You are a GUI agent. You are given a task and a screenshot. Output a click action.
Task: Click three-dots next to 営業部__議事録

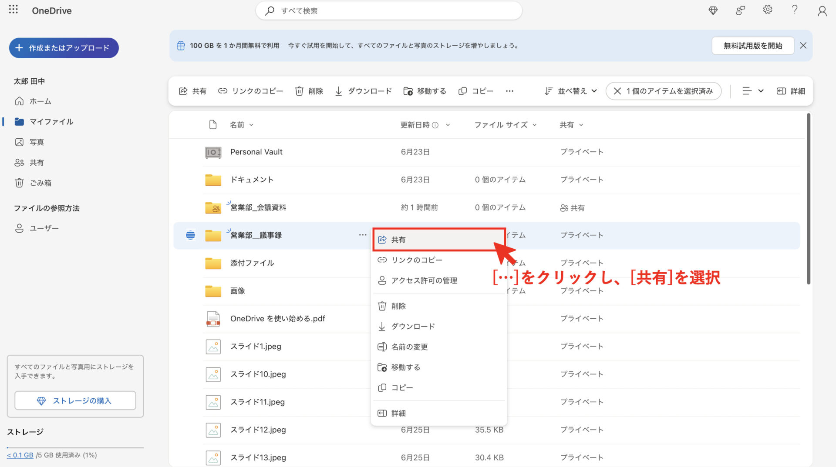[x=362, y=235]
